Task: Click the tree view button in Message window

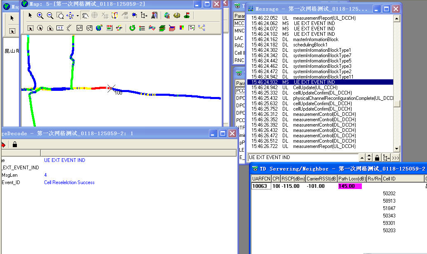Action: pos(386,157)
